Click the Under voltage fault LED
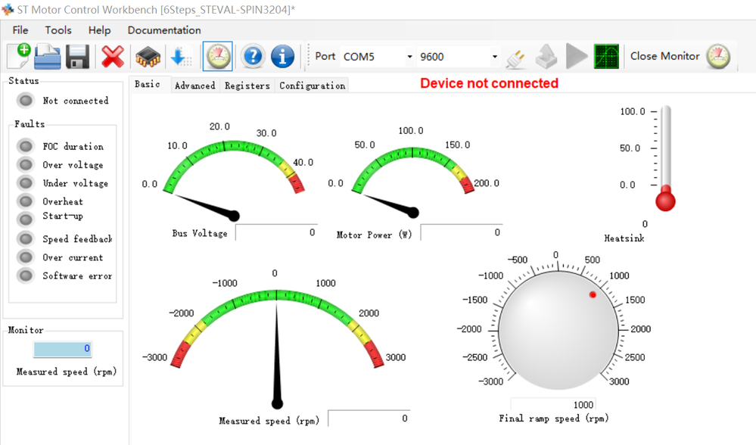Screen dimensions: 756x445 [x=26, y=182]
